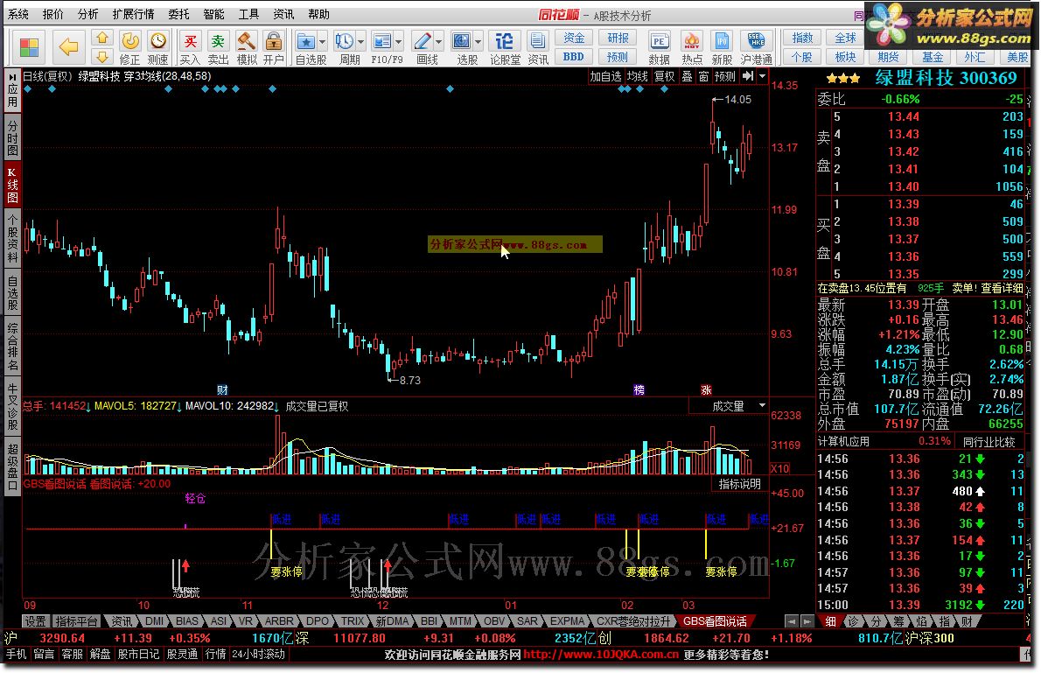
Task: Open the 系统 menu
Action: tap(17, 14)
